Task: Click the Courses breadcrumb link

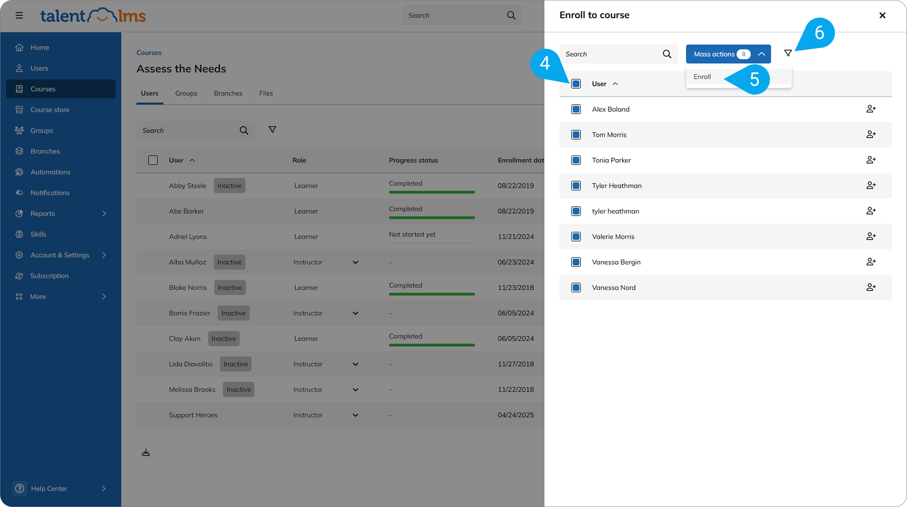Action: [149, 53]
